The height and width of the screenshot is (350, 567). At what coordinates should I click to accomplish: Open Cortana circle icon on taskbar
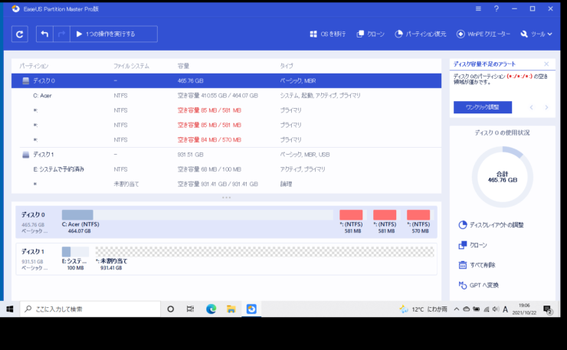[171, 309]
